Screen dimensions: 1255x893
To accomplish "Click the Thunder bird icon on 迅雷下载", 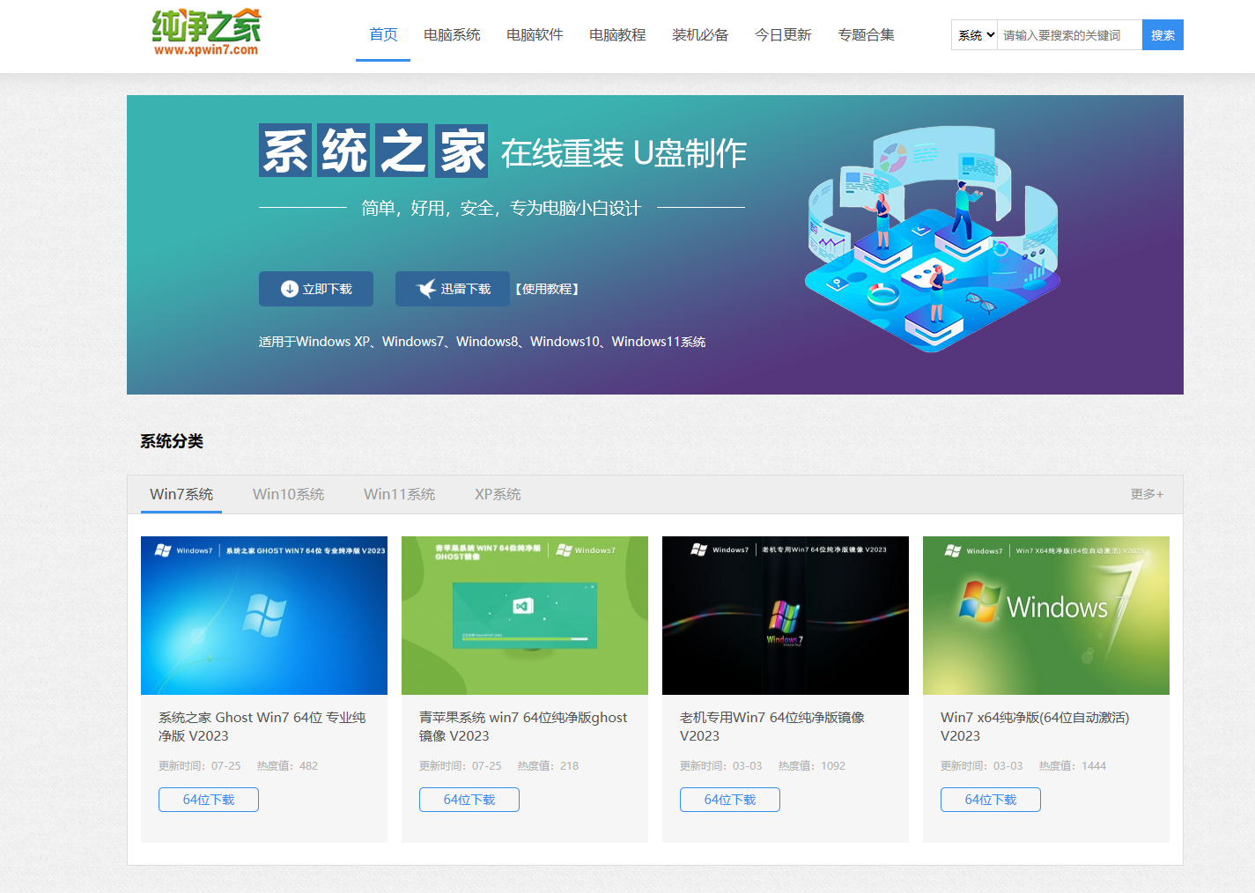I will click(x=426, y=288).
